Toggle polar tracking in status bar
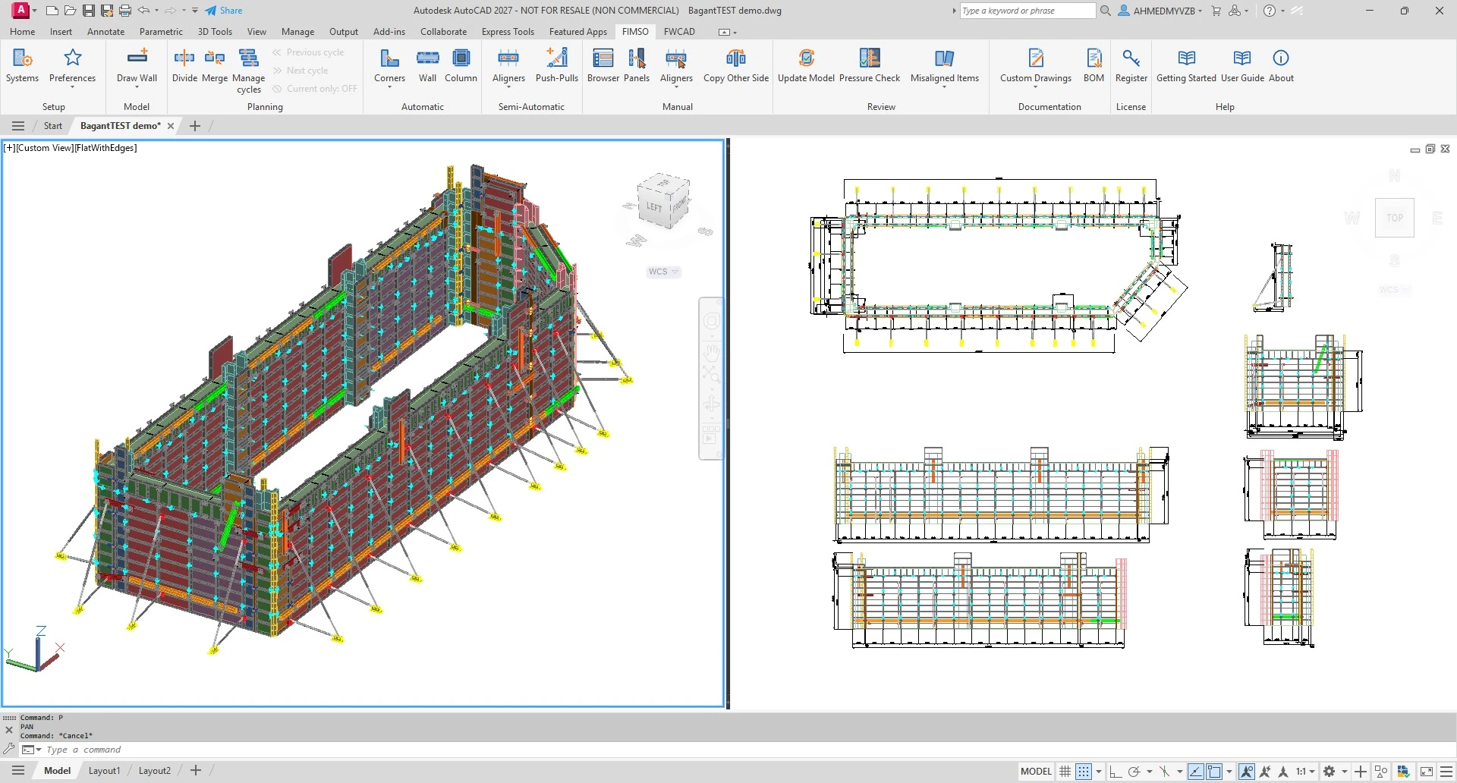 pos(1134,772)
